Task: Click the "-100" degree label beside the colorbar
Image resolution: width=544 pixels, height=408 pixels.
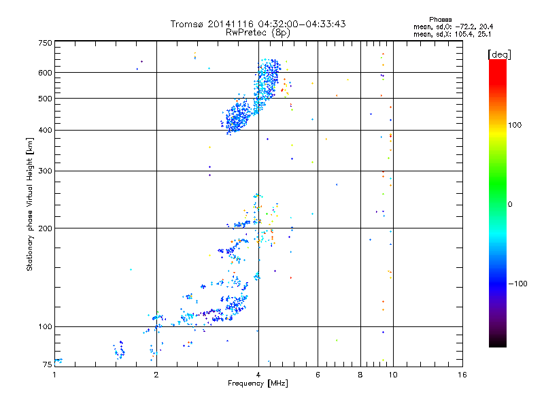Action: [517, 284]
